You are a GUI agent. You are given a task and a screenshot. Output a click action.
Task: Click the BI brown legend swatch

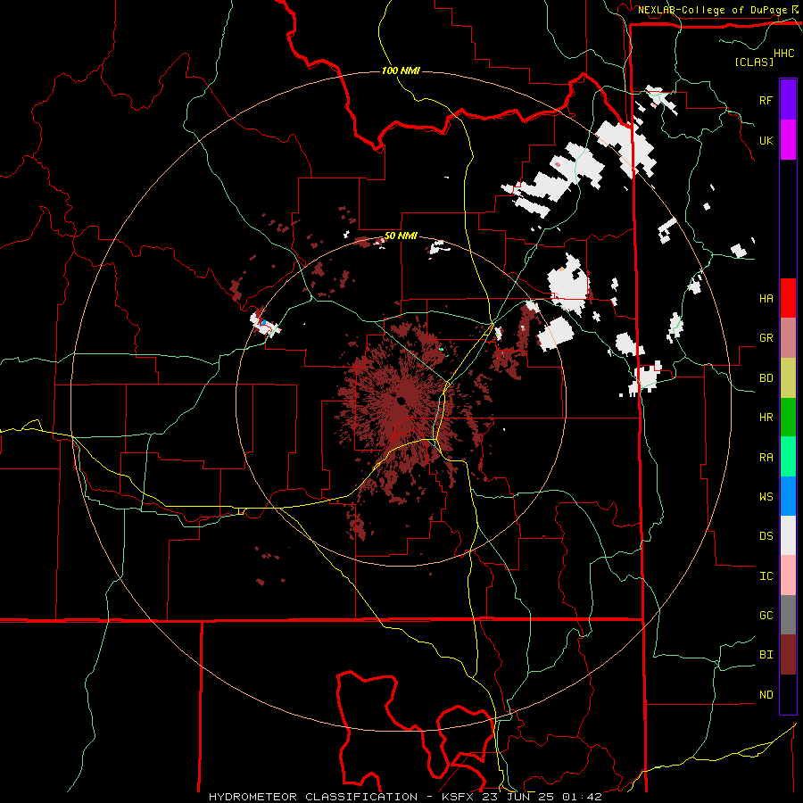788,655
